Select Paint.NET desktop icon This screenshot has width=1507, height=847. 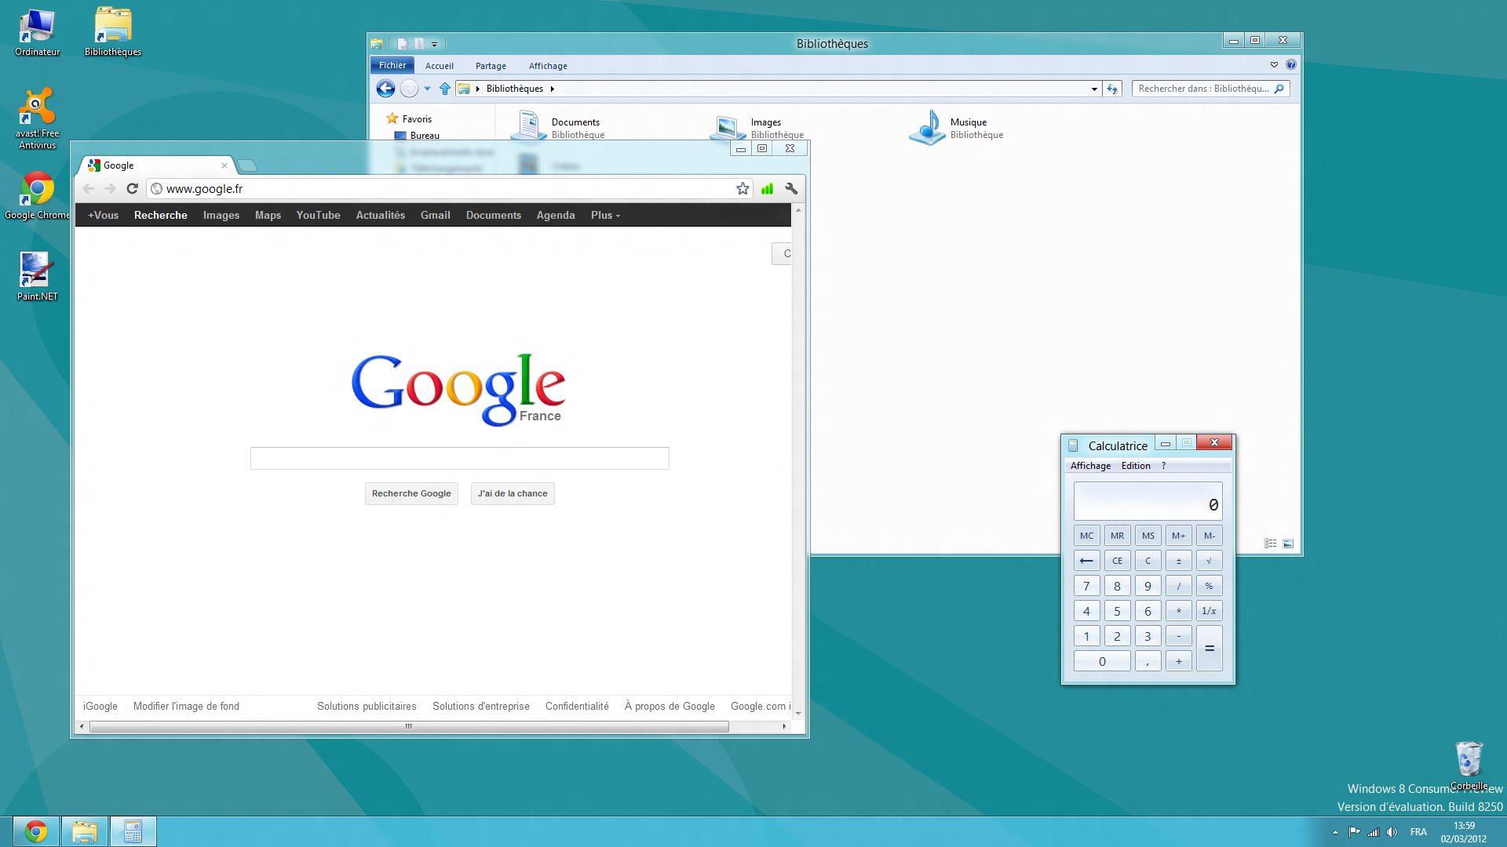tap(37, 276)
